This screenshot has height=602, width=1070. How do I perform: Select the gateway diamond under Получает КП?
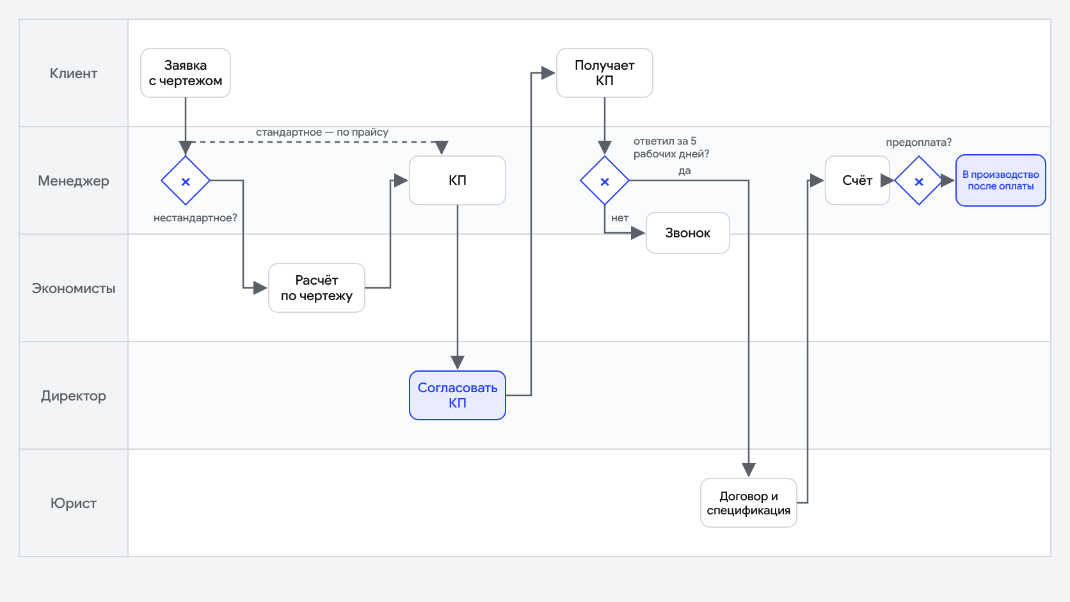coord(605,181)
